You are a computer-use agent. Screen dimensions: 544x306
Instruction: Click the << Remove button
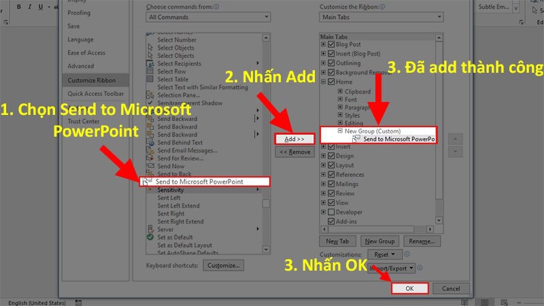pyautogui.click(x=295, y=152)
